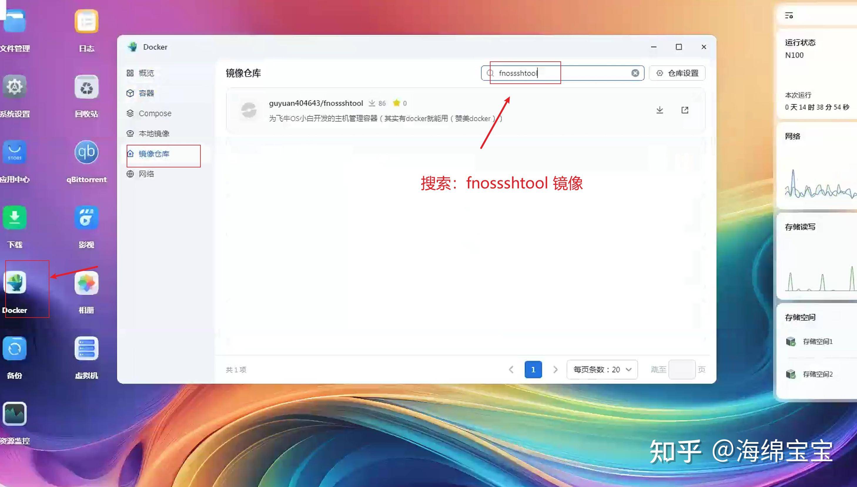The image size is (857, 487).
Task: Open the 相册 photo album icon
Action: (x=86, y=283)
